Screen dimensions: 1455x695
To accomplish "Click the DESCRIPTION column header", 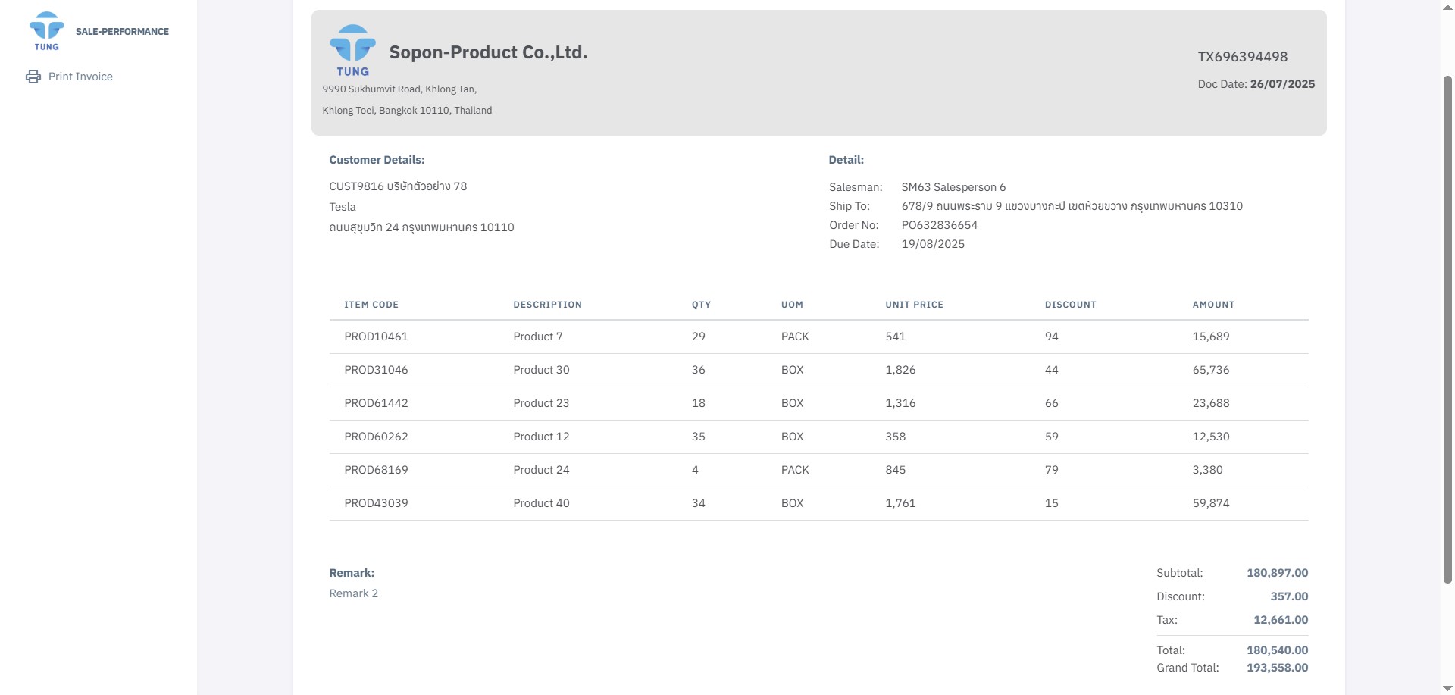I will point(548,305).
